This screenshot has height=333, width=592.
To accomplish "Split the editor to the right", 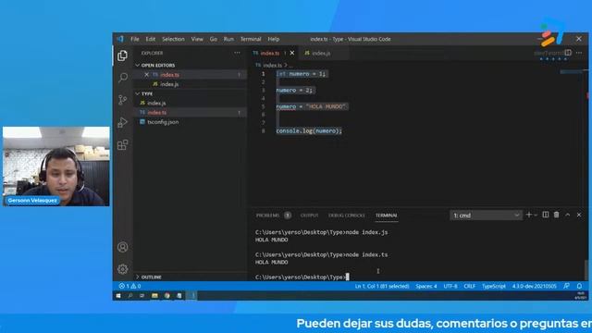I will (568, 53).
